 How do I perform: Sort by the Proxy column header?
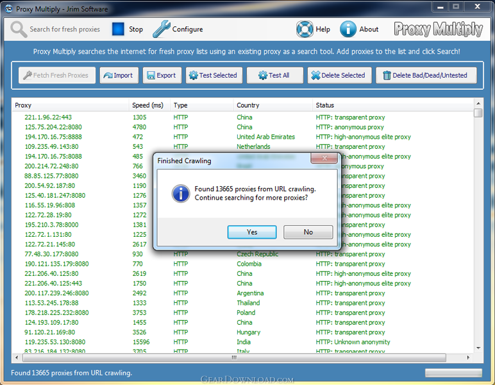pos(70,105)
